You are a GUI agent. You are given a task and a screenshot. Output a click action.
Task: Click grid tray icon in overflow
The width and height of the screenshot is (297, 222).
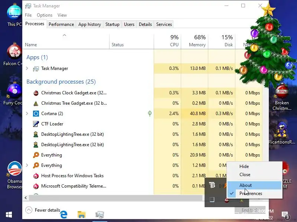pyautogui.click(x=212, y=199)
